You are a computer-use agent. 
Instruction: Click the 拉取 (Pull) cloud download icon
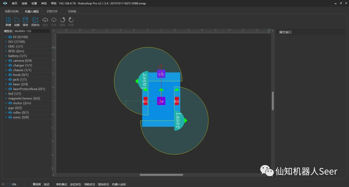click(54, 20)
